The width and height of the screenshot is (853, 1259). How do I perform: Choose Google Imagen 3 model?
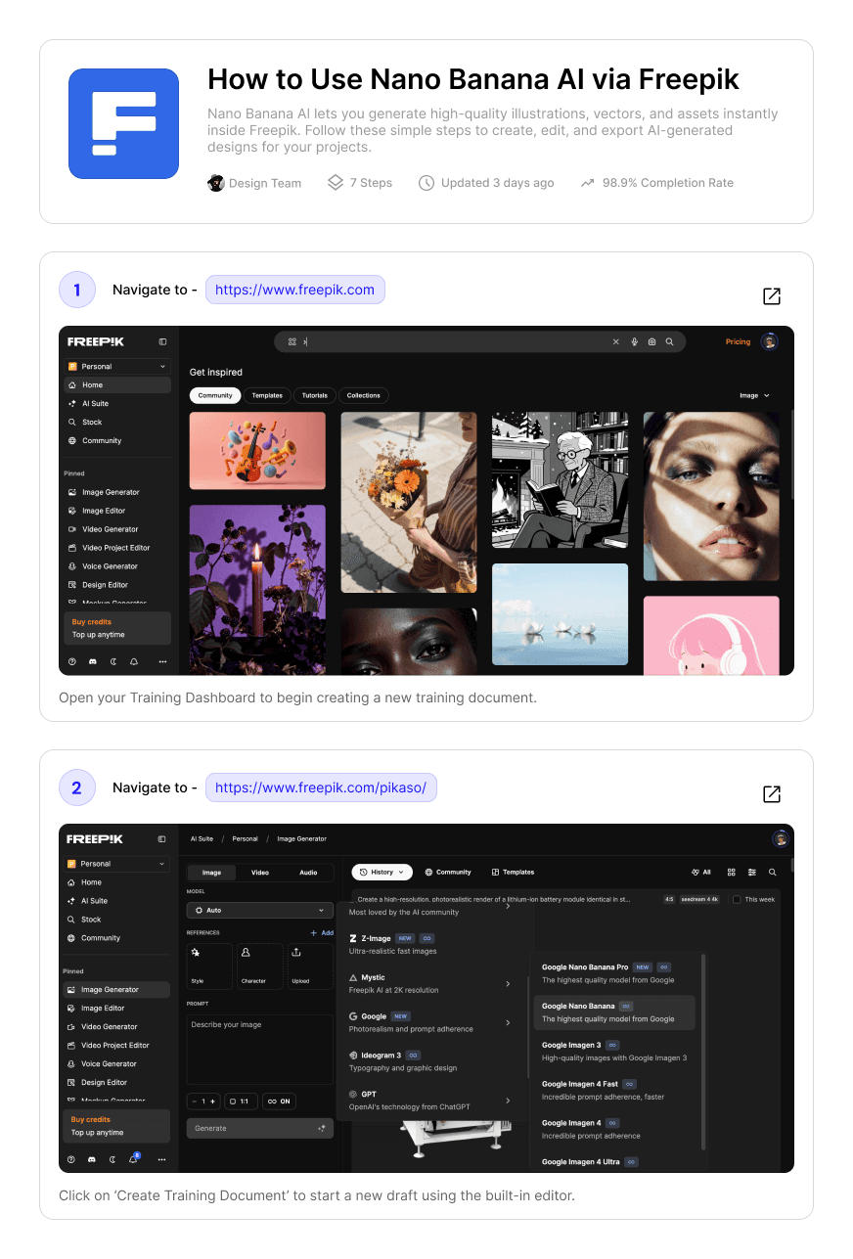614,1052
